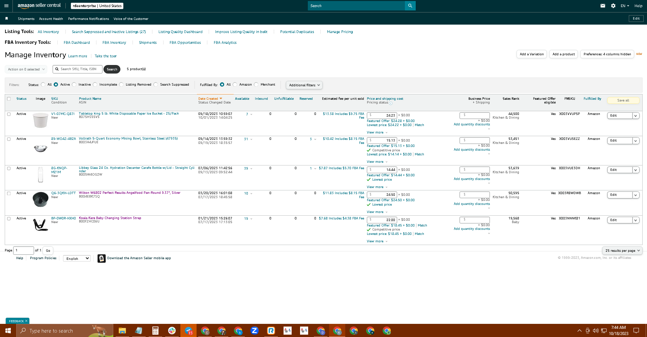Click the Date Created sort arrow
This screenshot has width=647, height=337.
coord(221,99)
